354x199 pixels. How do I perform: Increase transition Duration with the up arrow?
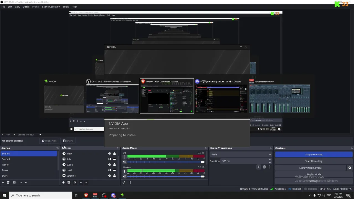[x=270, y=160]
